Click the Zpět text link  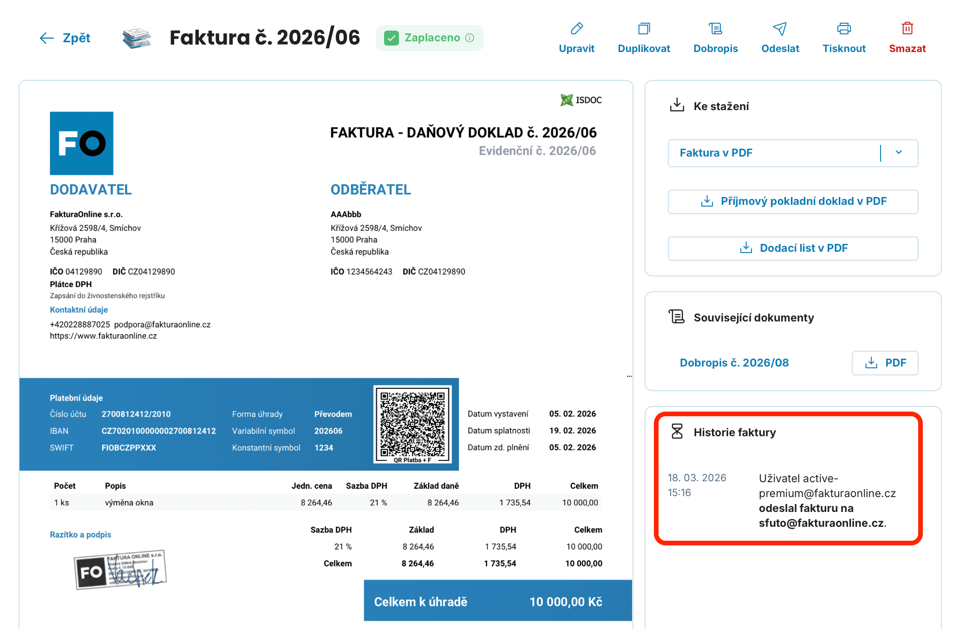pos(77,38)
